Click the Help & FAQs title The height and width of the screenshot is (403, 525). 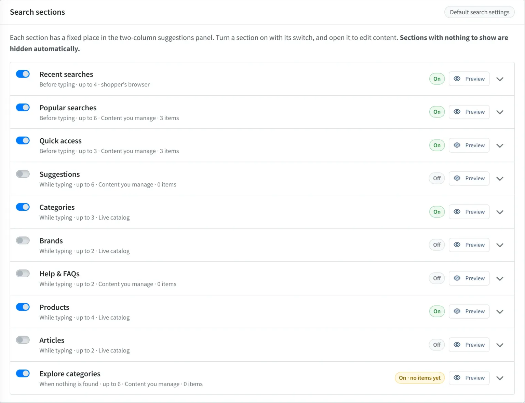(x=59, y=274)
